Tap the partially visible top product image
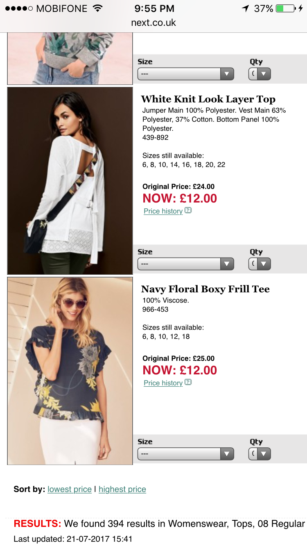The image size is (307, 547). click(70, 59)
